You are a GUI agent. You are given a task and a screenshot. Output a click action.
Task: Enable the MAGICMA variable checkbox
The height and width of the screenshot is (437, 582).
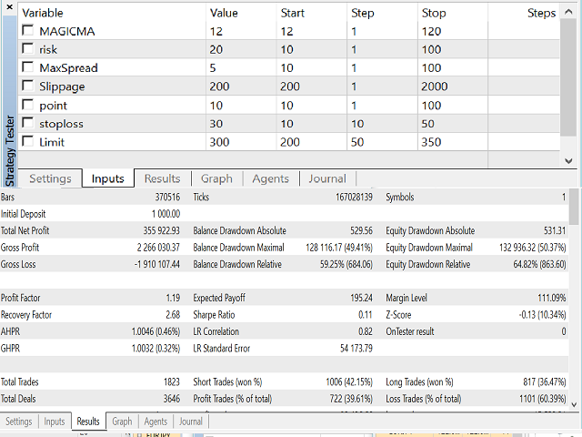tap(28, 30)
